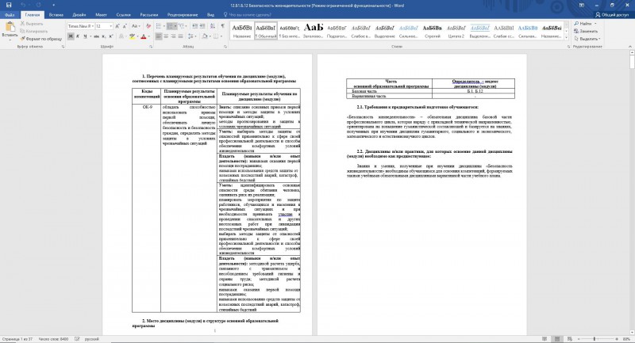Open the Файл tab

10,15
